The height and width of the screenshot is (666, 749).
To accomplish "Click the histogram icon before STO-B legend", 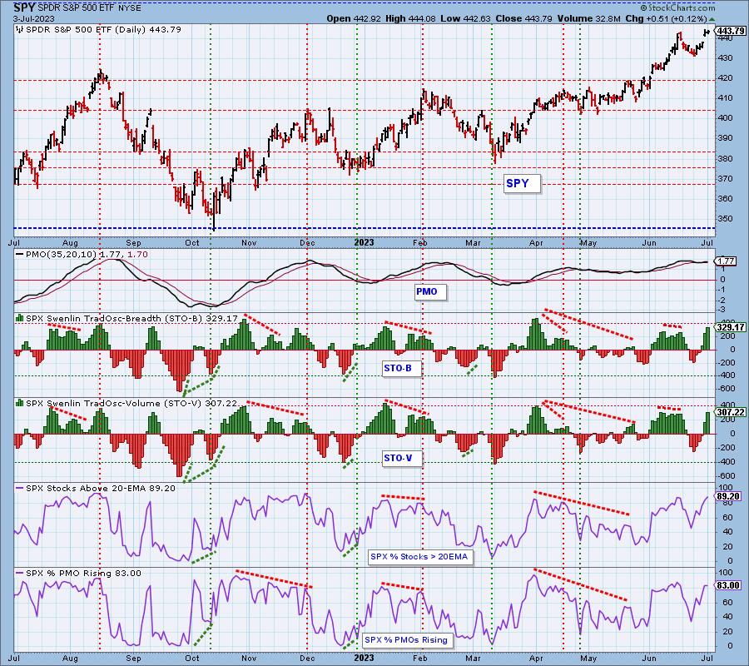I will 20,318.
